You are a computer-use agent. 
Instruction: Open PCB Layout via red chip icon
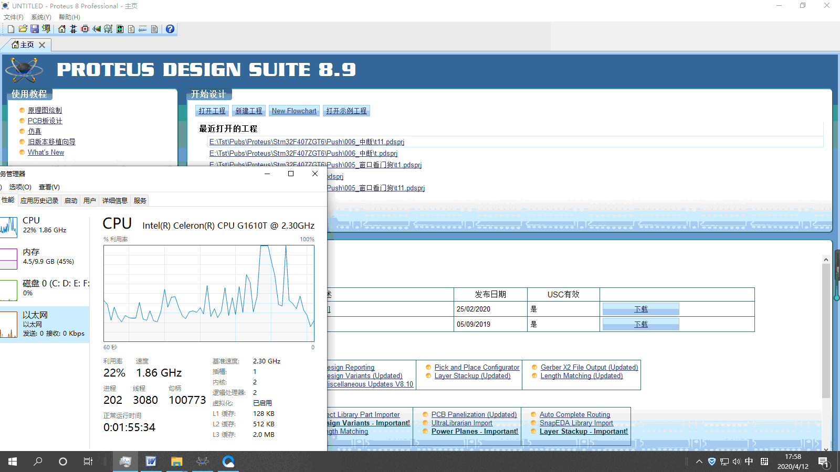(x=85, y=29)
